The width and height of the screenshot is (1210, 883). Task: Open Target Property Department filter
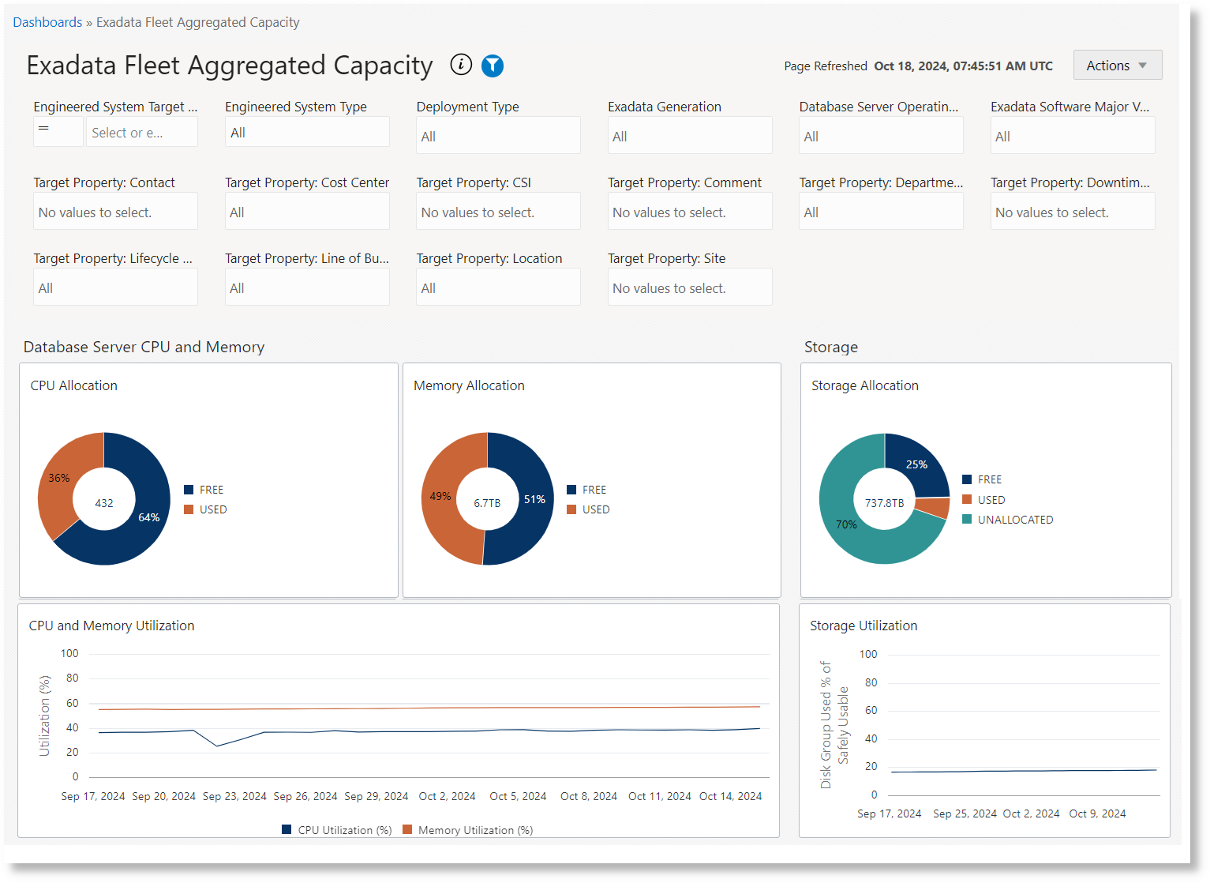pyautogui.click(x=881, y=211)
